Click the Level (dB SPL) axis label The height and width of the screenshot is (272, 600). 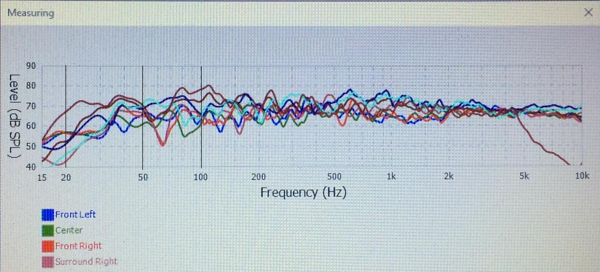pyautogui.click(x=13, y=116)
